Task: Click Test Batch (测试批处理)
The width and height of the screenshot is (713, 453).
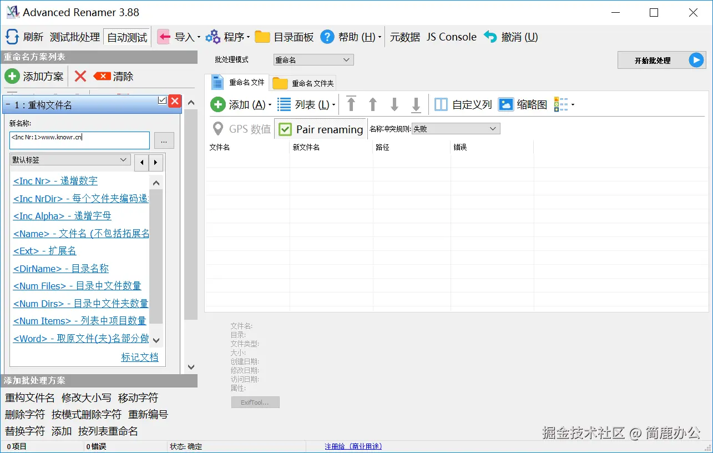Action: (x=75, y=37)
